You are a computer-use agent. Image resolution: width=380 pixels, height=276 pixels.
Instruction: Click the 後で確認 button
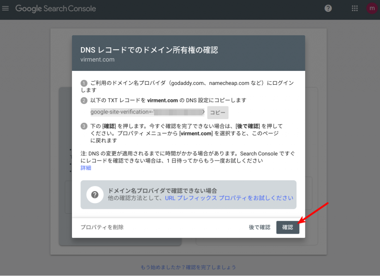(260, 227)
